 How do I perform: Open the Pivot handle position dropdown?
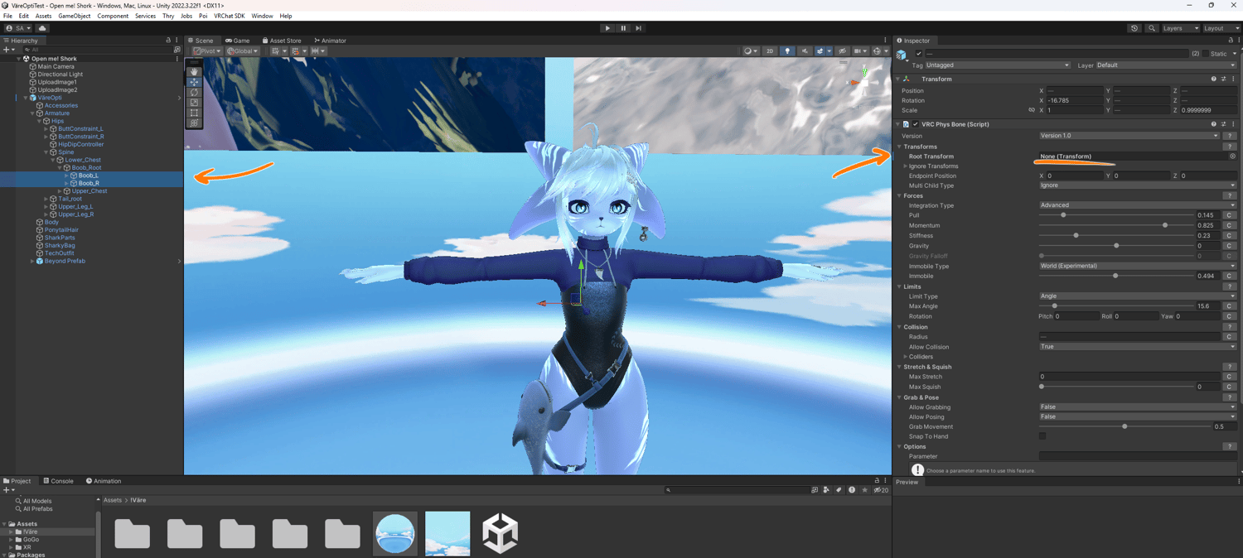click(206, 51)
